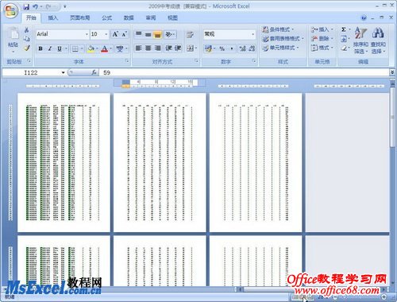Decrease indent
The height and width of the screenshot is (302, 397).
click(x=168, y=48)
